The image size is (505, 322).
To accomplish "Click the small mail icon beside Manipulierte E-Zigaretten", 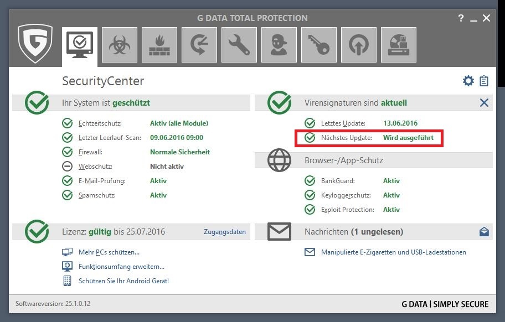I will (310, 252).
